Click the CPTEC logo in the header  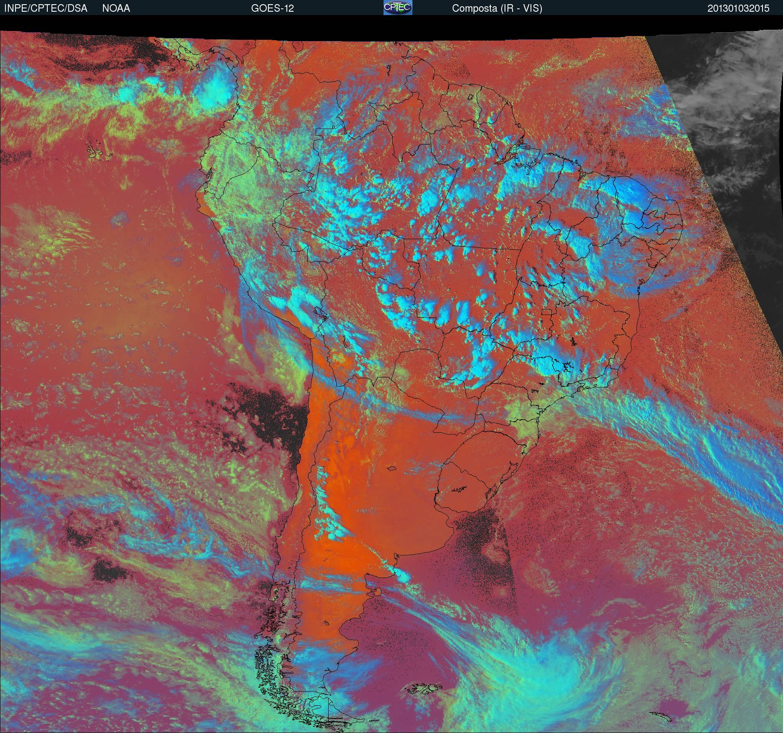tap(398, 8)
